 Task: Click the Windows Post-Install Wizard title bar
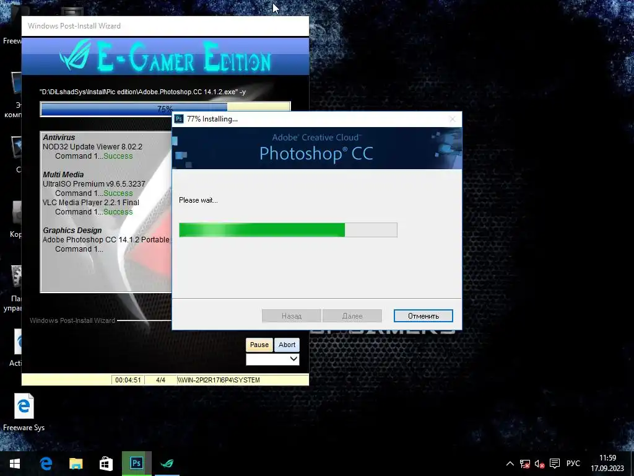click(165, 26)
